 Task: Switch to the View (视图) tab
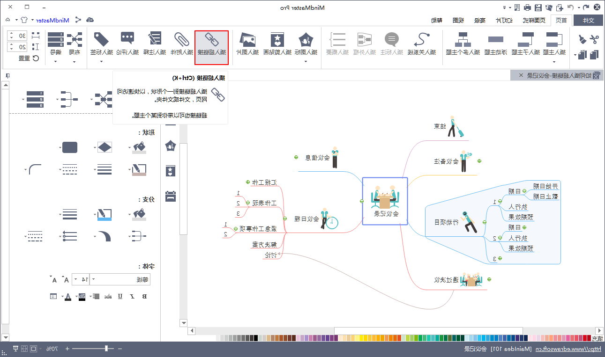click(x=458, y=20)
